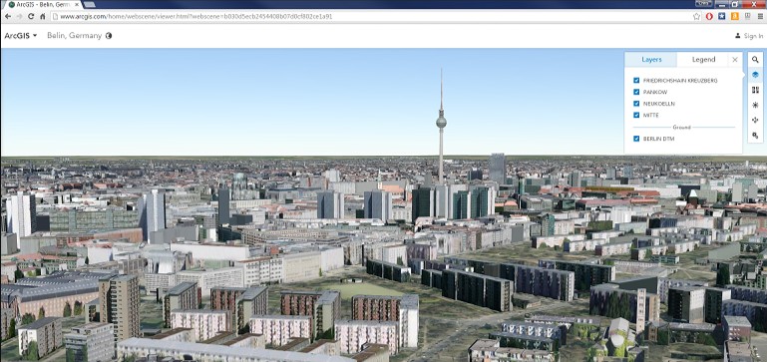Click the ArcGIS tab favicon
The width and height of the screenshot is (767, 362).
click(12, 4)
